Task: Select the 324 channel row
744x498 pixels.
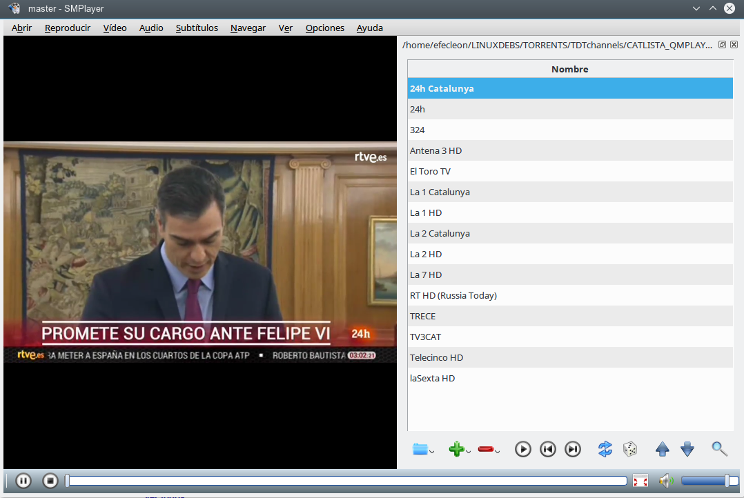Action: 570,130
